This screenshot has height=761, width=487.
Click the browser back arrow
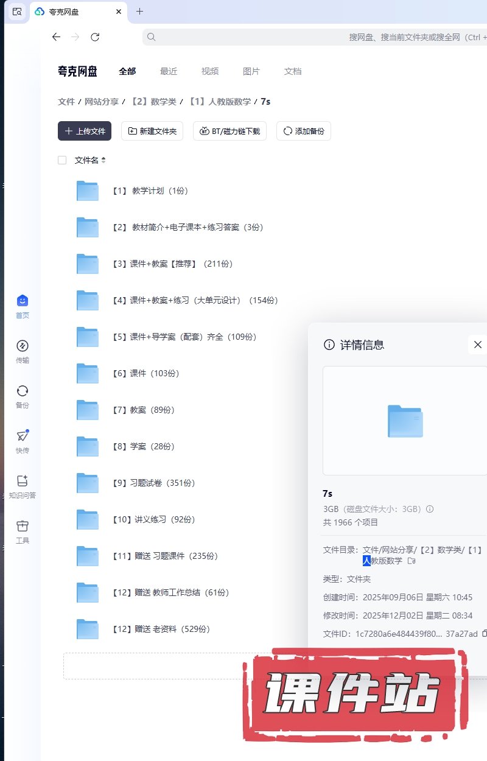tap(56, 37)
